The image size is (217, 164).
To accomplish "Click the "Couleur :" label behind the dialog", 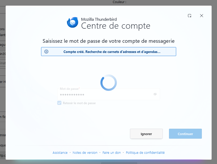I will click(119, 2).
